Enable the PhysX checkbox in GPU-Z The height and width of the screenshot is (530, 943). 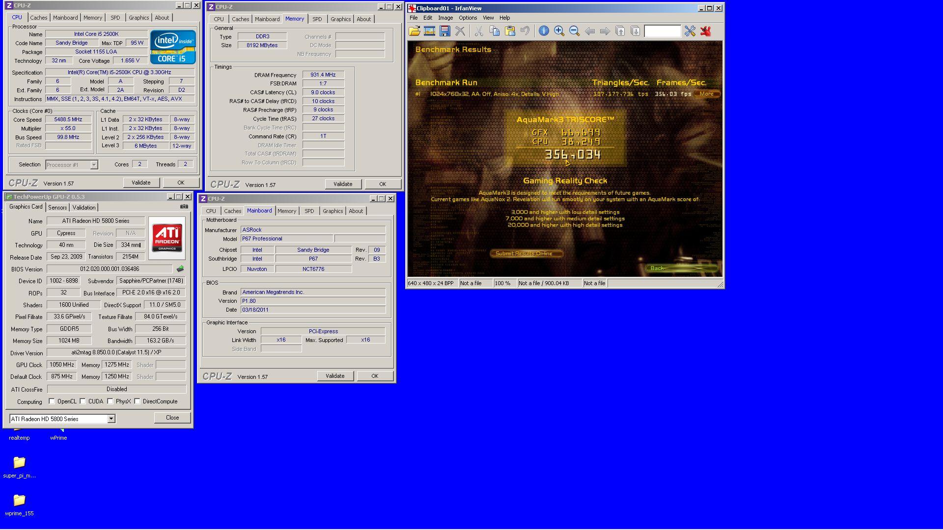[x=111, y=401]
